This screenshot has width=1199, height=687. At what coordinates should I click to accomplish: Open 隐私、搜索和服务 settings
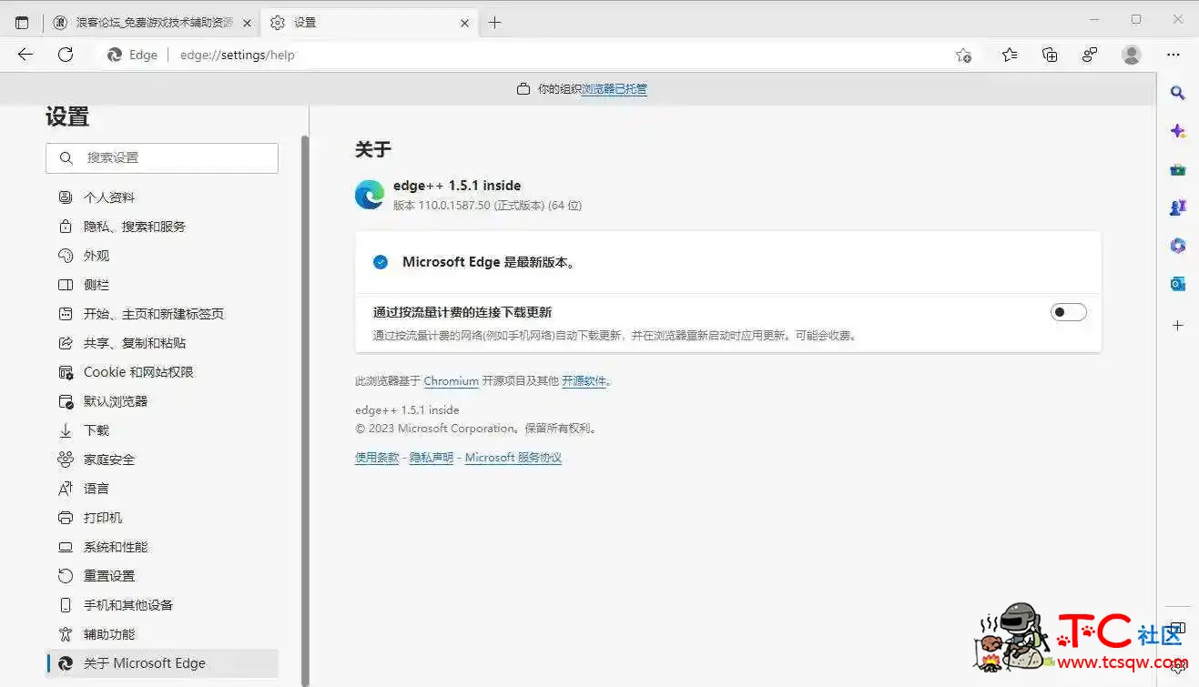tap(162, 227)
